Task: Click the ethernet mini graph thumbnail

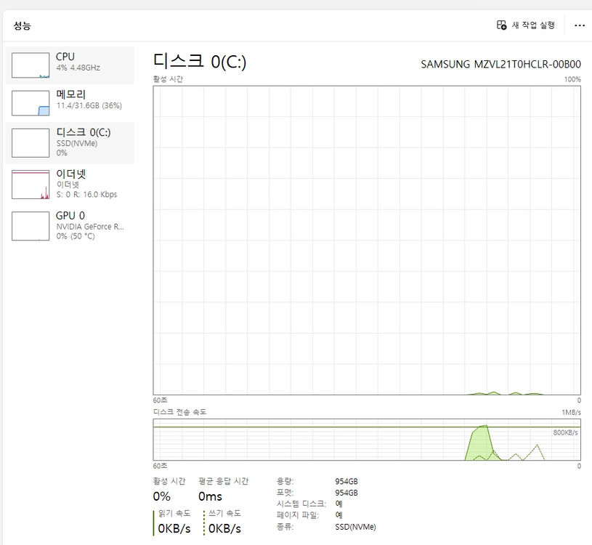Action: [x=31, y=185]
